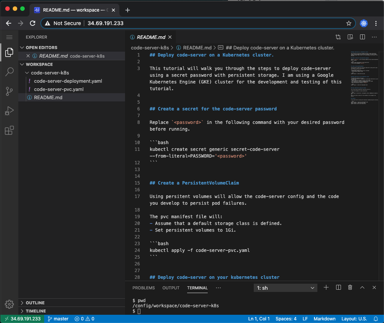Open the Explorer view in activity bar

click(9, 52)
